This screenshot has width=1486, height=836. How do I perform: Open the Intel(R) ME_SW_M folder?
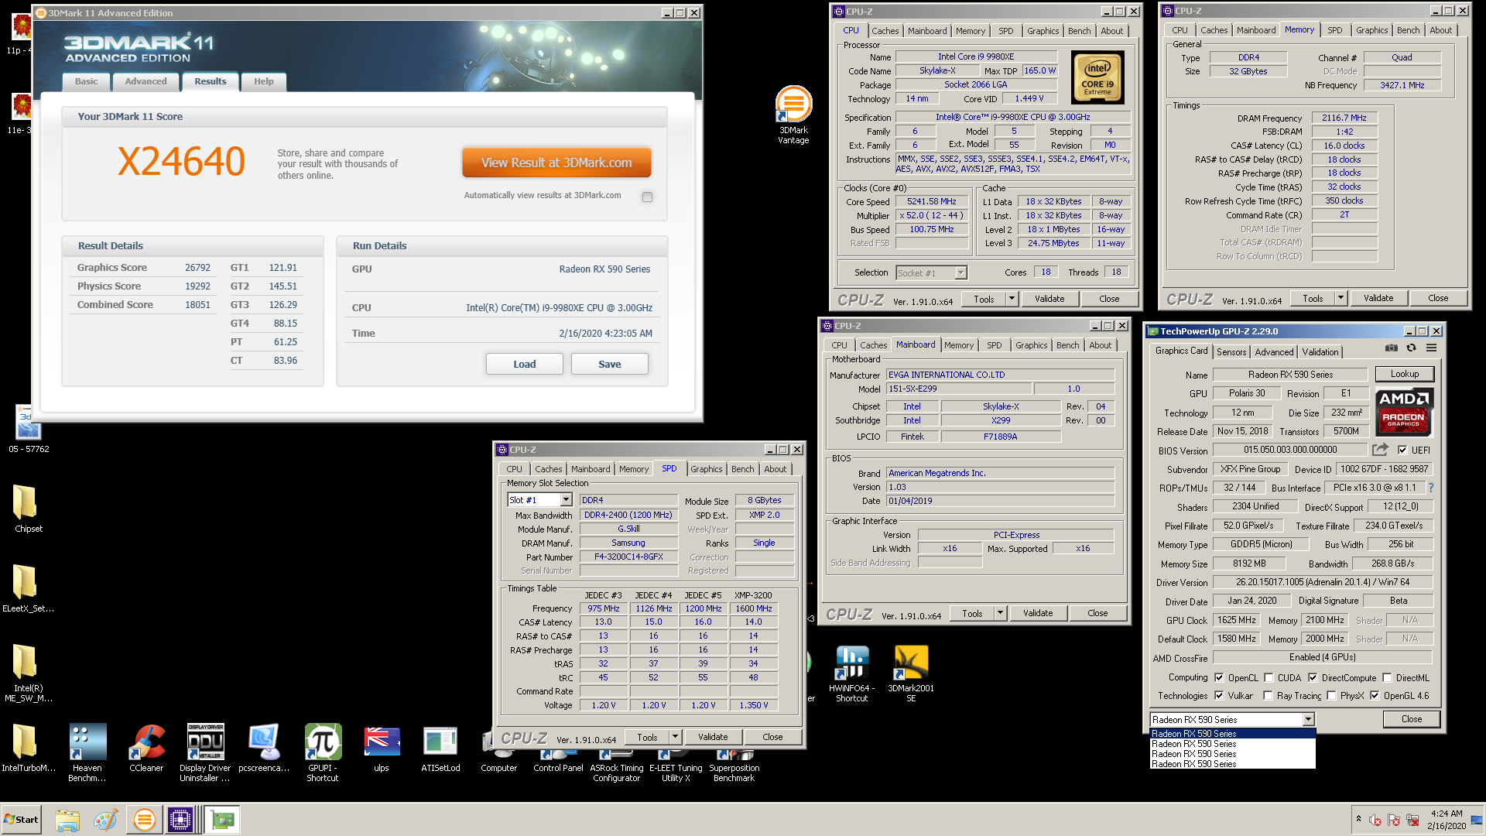pyautogui.click(x=29, y=673)
